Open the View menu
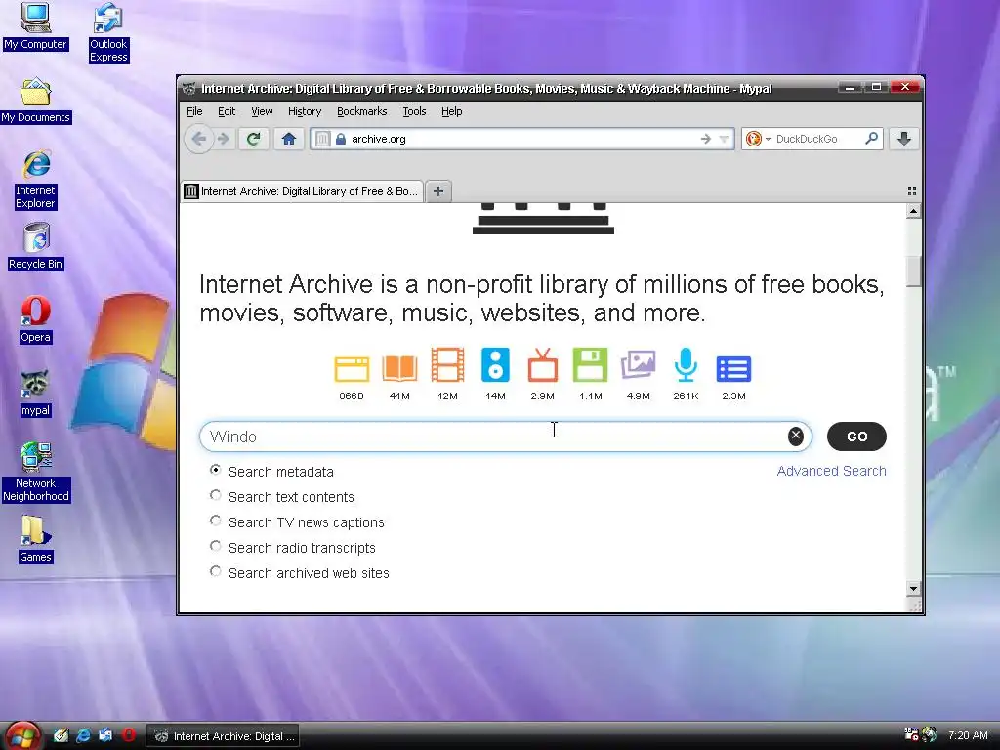The image size is (1000, 750). [262, 111]
